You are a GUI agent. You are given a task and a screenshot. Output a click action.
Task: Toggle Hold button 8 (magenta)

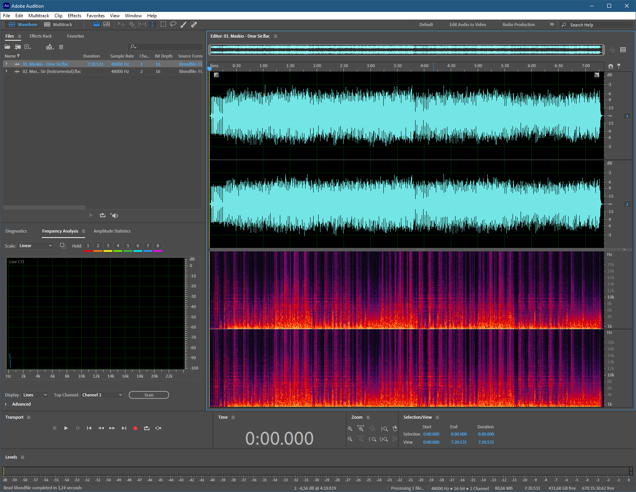pos(158,246)
